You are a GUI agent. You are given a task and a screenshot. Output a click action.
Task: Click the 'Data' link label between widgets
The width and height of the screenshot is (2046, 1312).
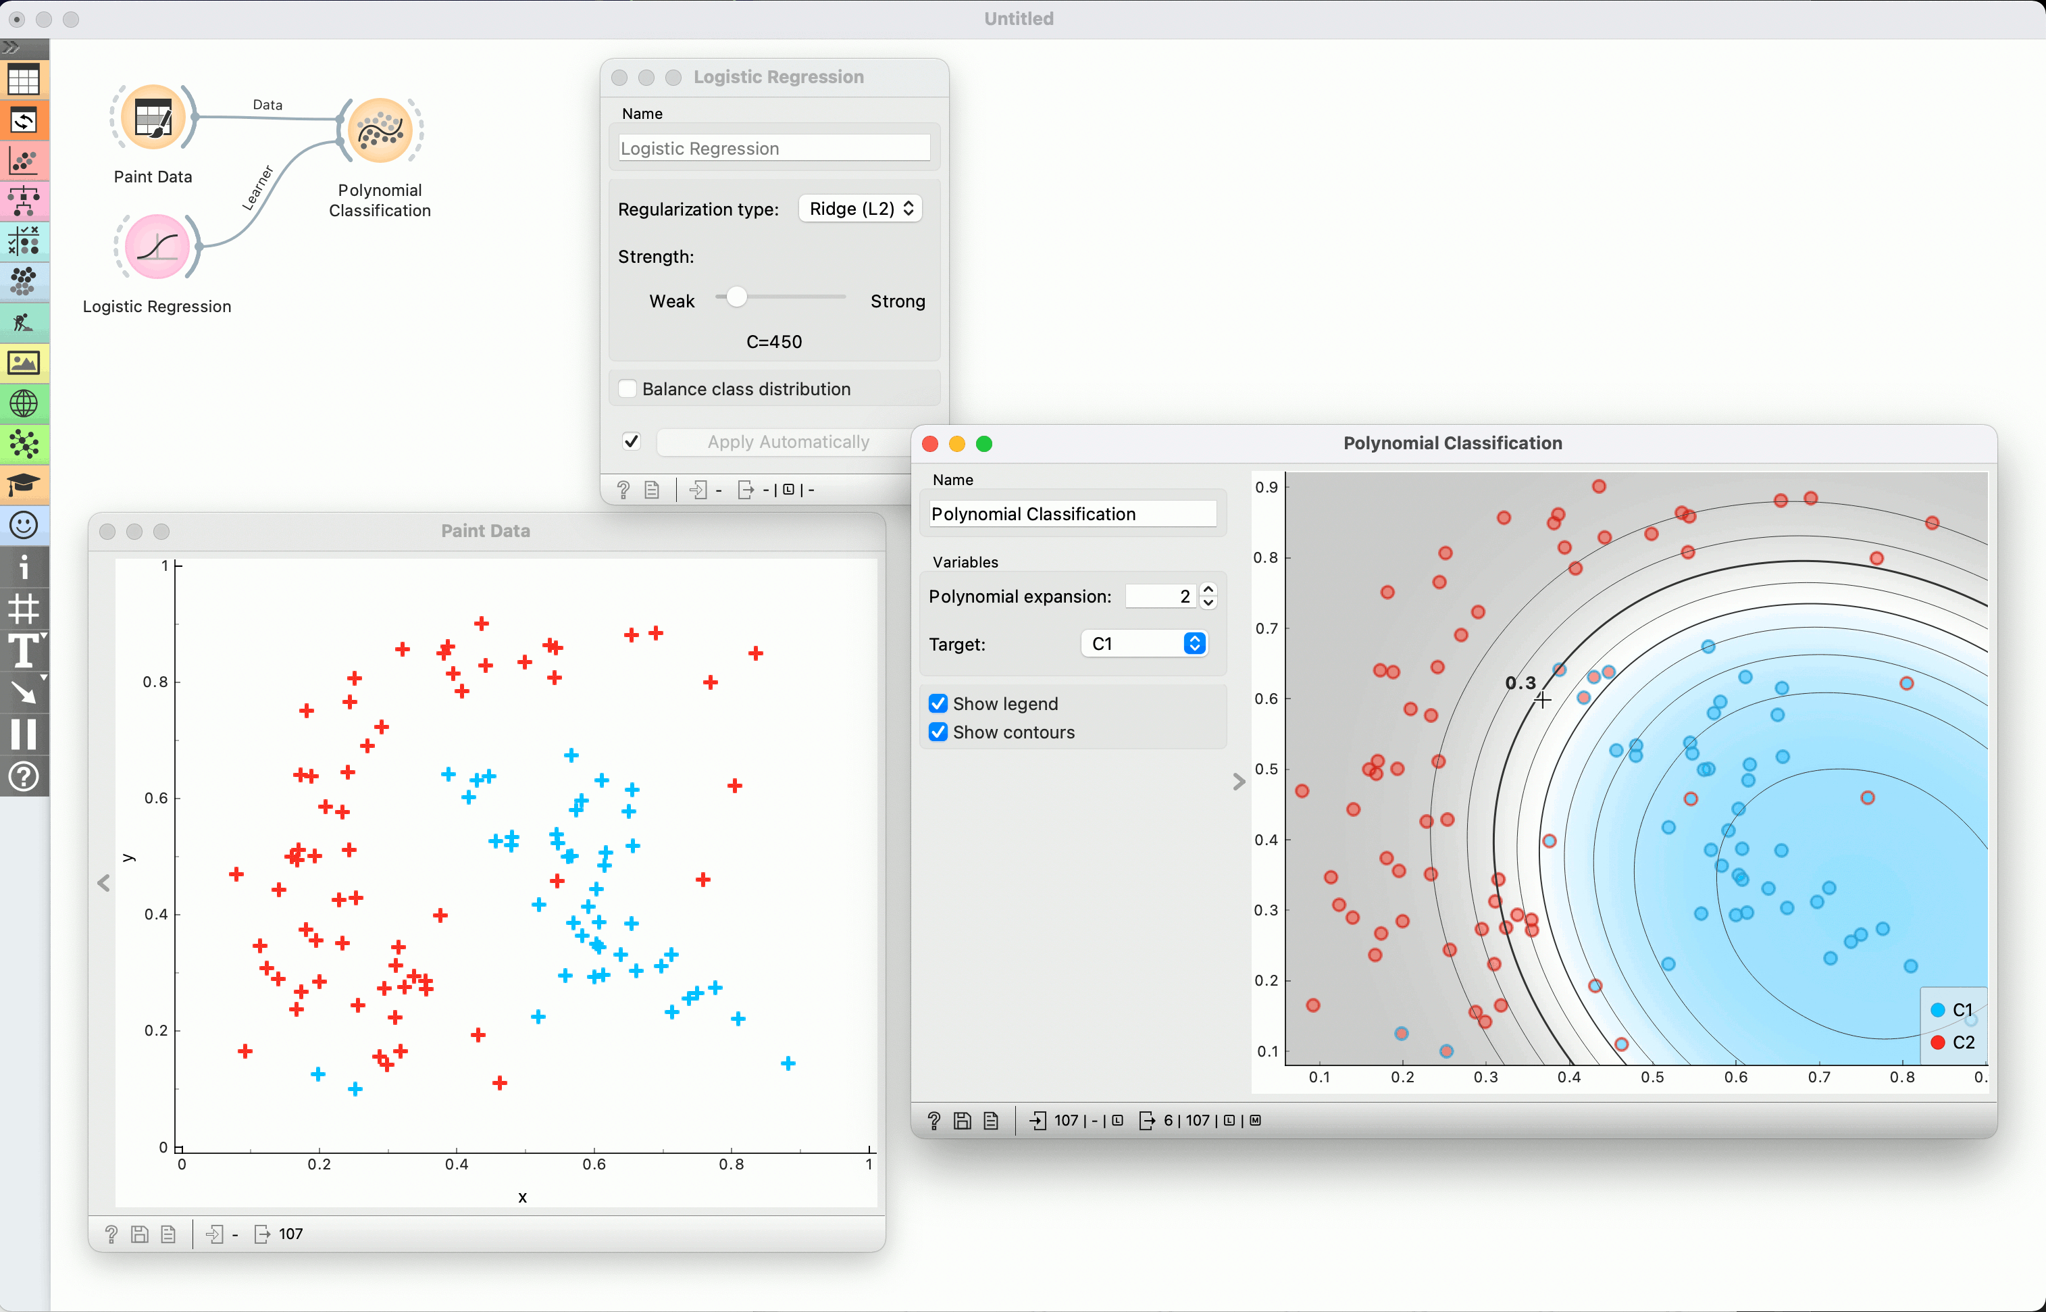tap(267, 105)
